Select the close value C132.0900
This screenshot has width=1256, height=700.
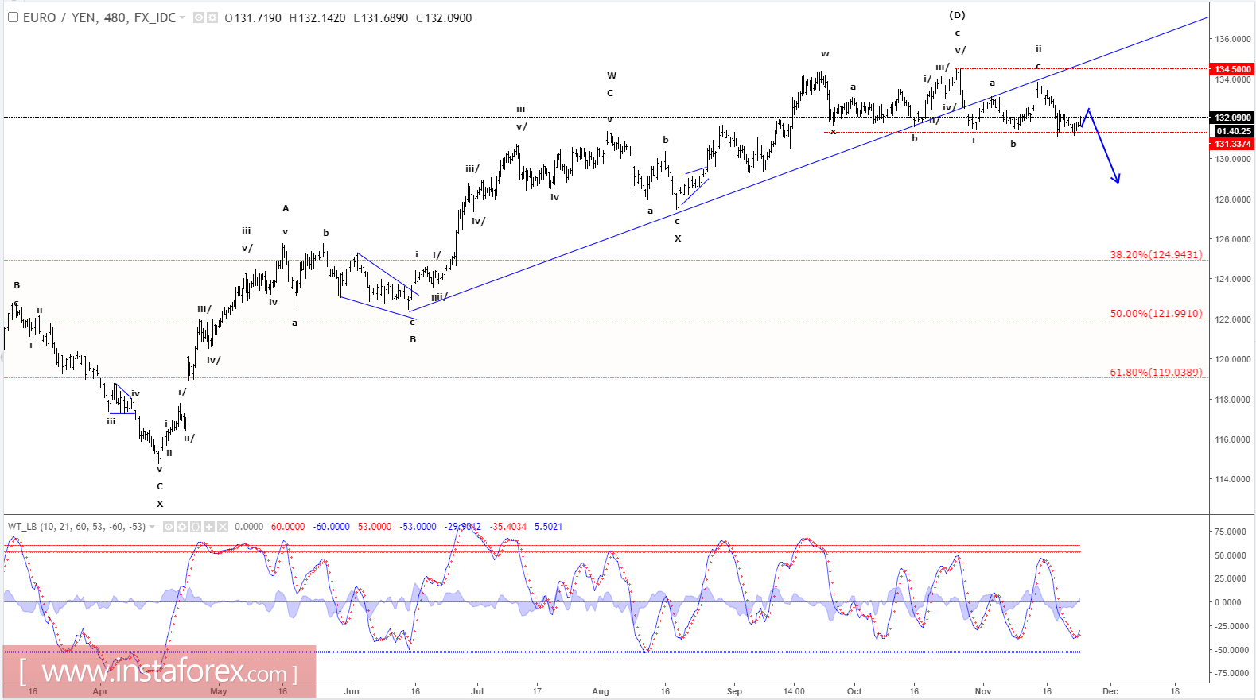coord(444,17)
